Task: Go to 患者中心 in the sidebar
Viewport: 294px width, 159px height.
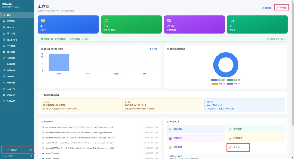Action: (x=17, y=28)
